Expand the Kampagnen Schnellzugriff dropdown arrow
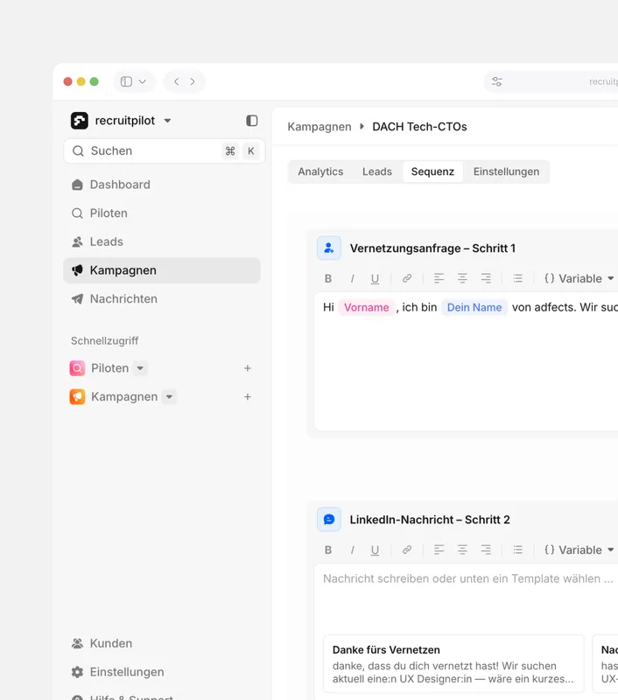 click(x=169, y=397)
